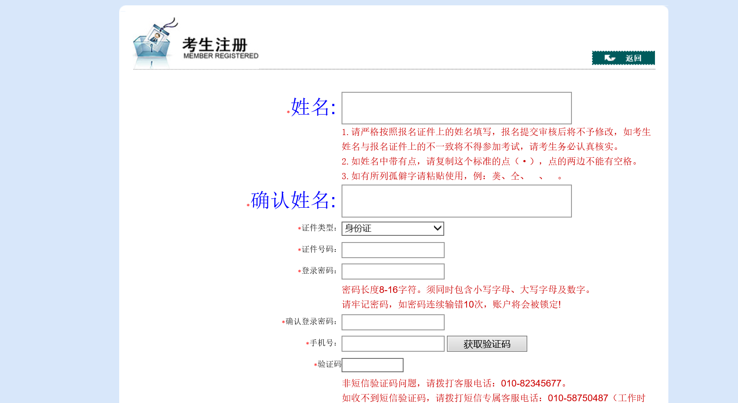738x403 pixels.
Task: Click note 1 beginning 请严格按照报名证件
Action: point(496,139)
